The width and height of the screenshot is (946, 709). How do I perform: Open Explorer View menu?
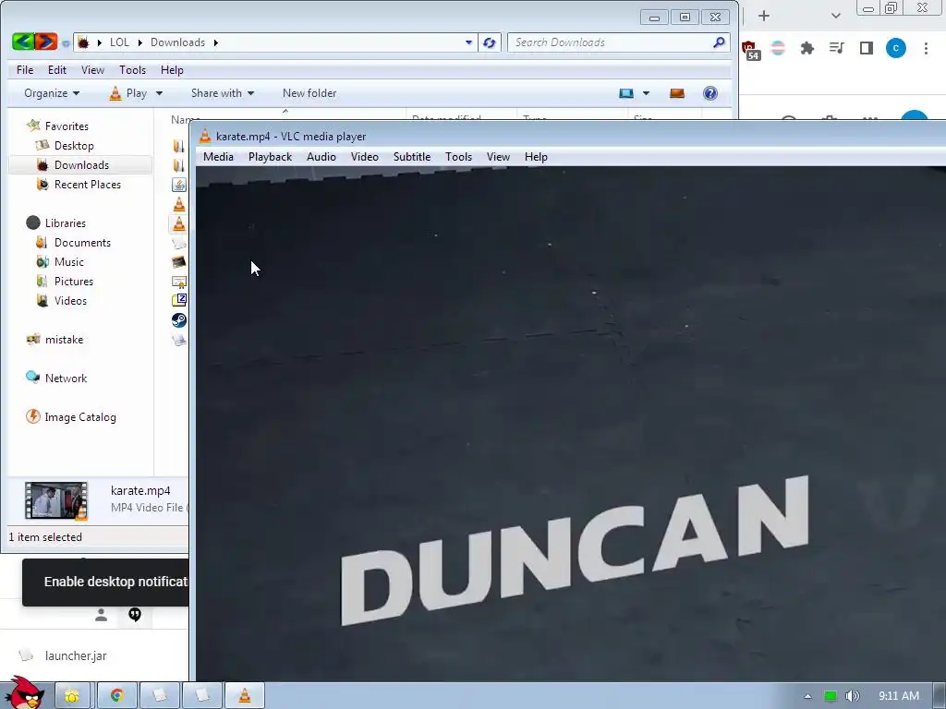(92, 70)
